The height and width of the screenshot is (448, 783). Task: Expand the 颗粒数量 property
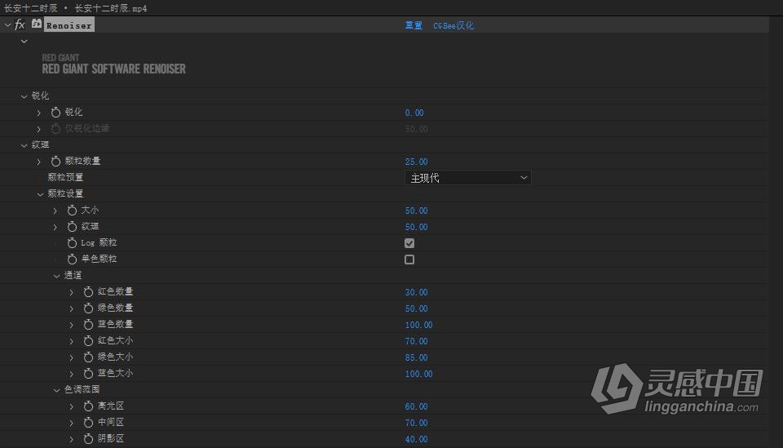[x=39, y=162]
